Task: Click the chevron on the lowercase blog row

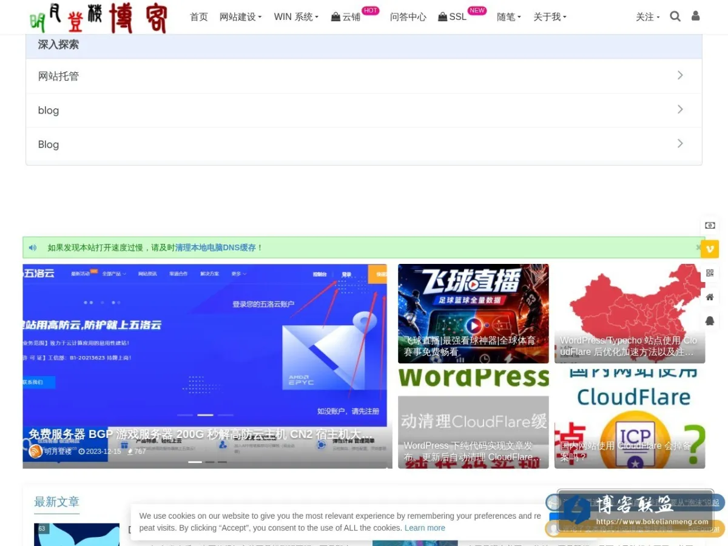Action: point(680,109)
